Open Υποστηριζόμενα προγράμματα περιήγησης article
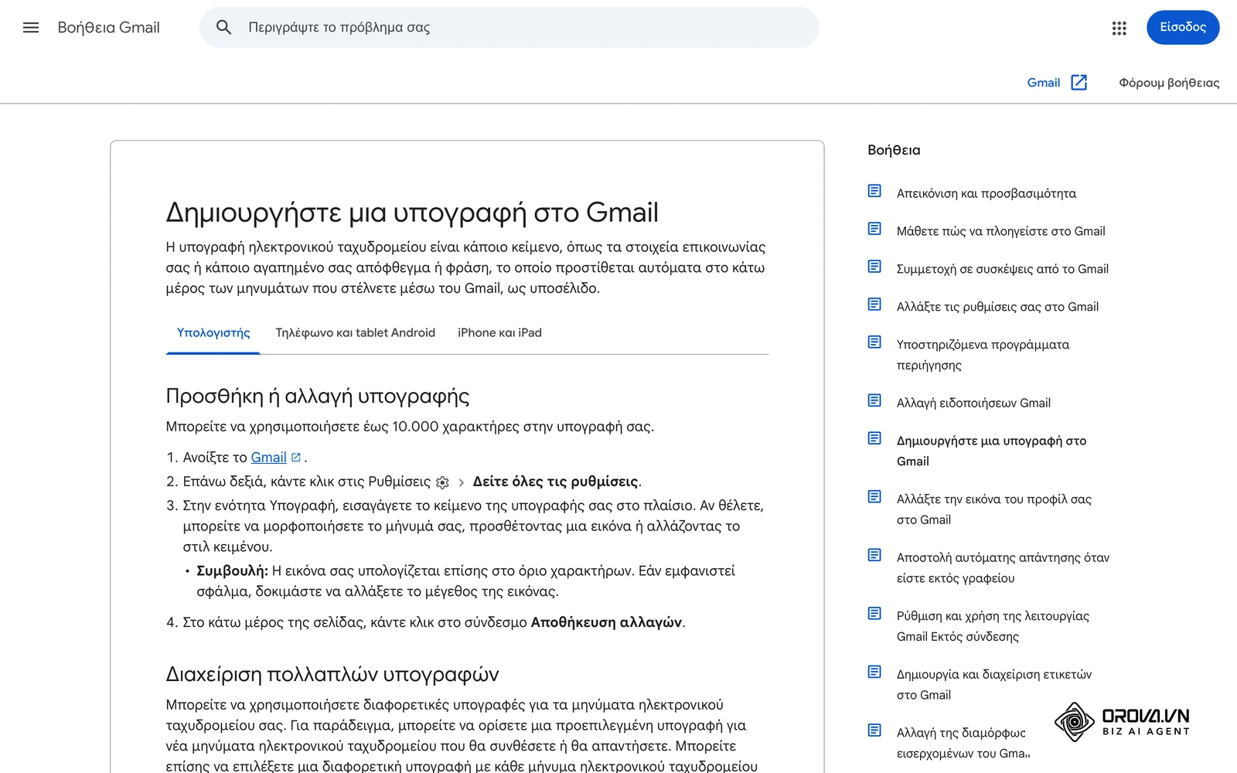This screenshot has height=773, width=1237. pos(983,355)
